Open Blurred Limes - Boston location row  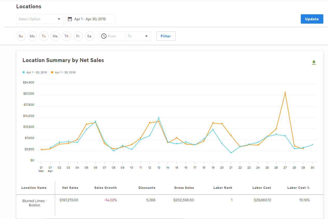click(x=34, y=203)
